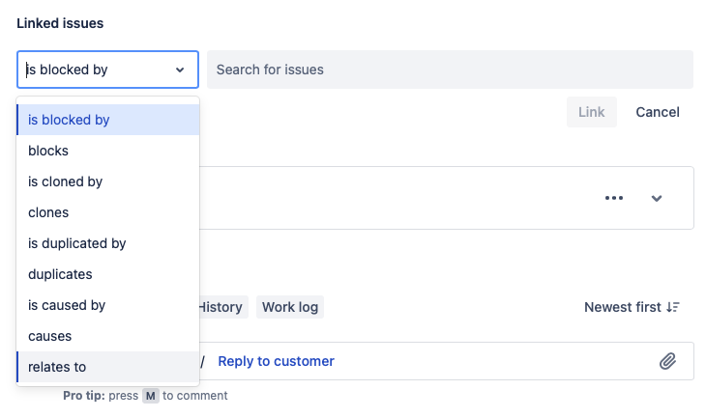The width and height of the screenshot is (706, 418).
Task: Select "is cloned by" option
Action: click(107, 181)
